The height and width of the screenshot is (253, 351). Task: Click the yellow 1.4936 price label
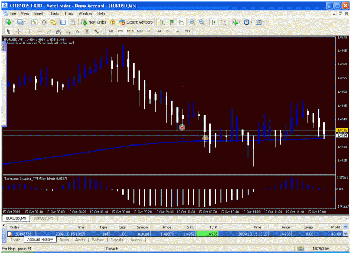pyautogui.click(x=342, y=130)
